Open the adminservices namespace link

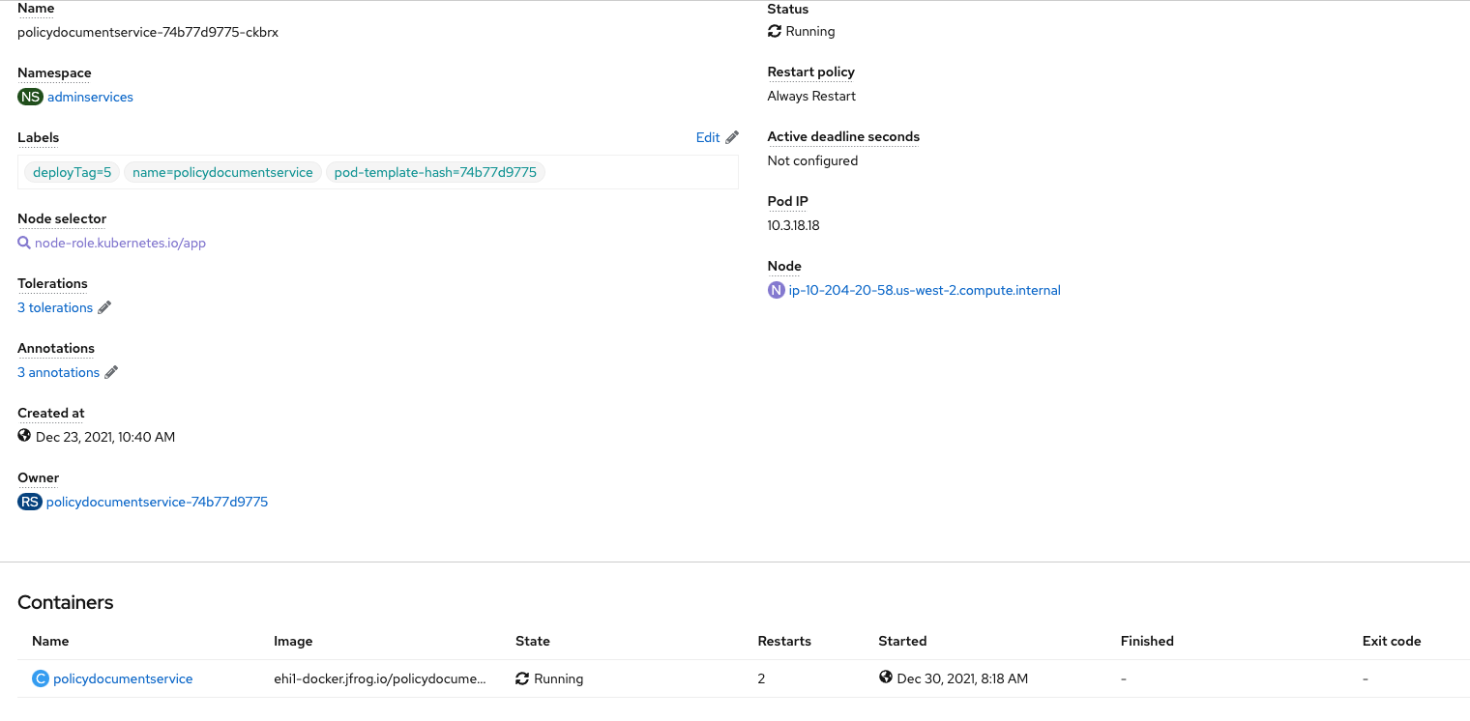tap(90, 97)
